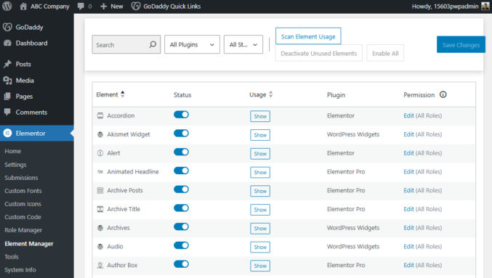
Task: Click the Pages sidebar icon
Action: [7, 97]
